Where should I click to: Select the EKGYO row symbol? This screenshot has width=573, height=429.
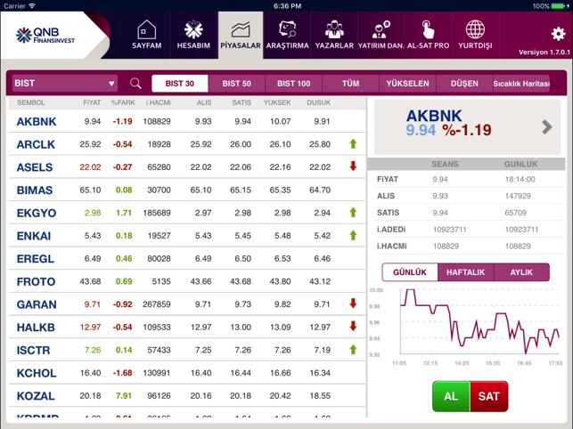(x=37, y=213)
